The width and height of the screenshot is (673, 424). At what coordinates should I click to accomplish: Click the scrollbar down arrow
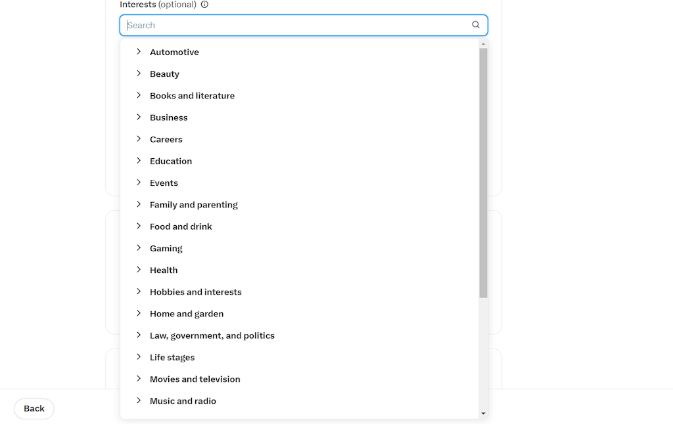(x=483, y=413)
